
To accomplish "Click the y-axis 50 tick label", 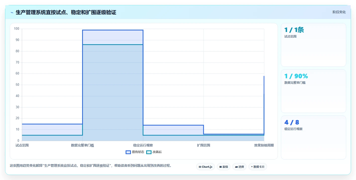I will 18,85.
